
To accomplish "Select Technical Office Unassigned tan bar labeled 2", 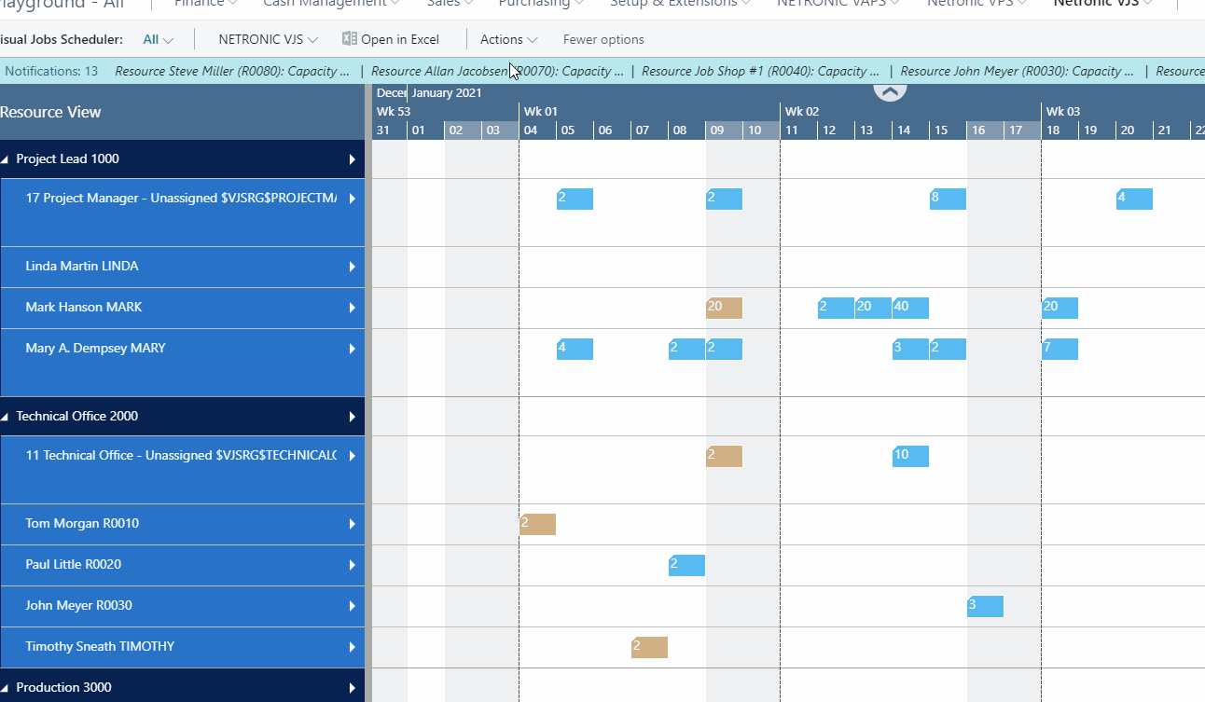I will (724, 456).
